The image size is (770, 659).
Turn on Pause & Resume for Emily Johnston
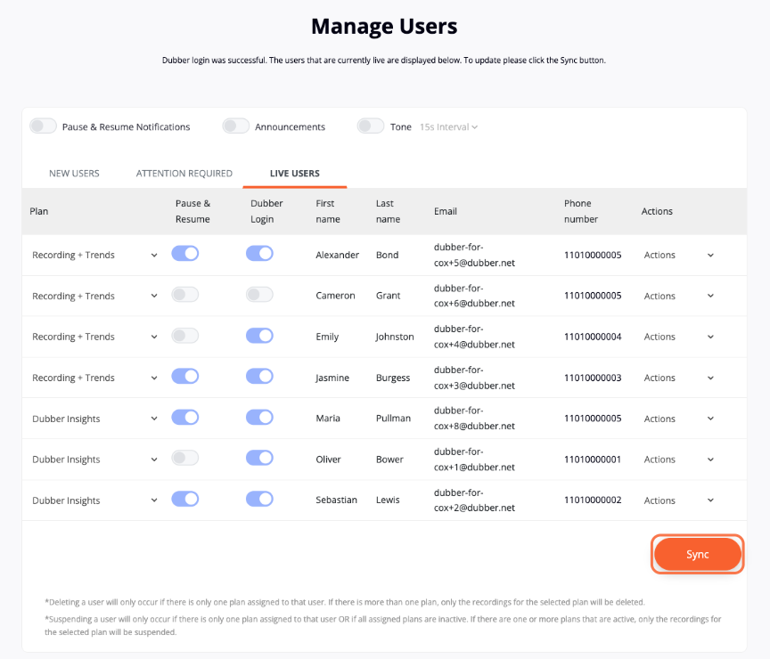[185, 336]
